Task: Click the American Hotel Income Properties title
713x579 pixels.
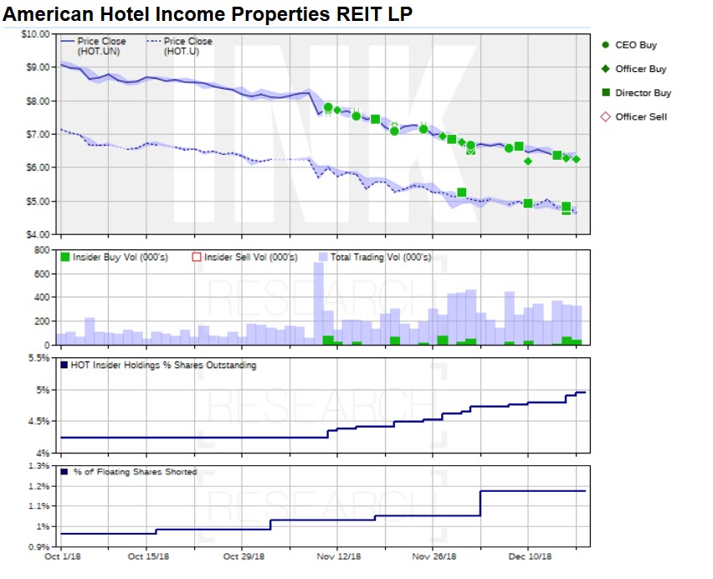Action: click(208, 13)
